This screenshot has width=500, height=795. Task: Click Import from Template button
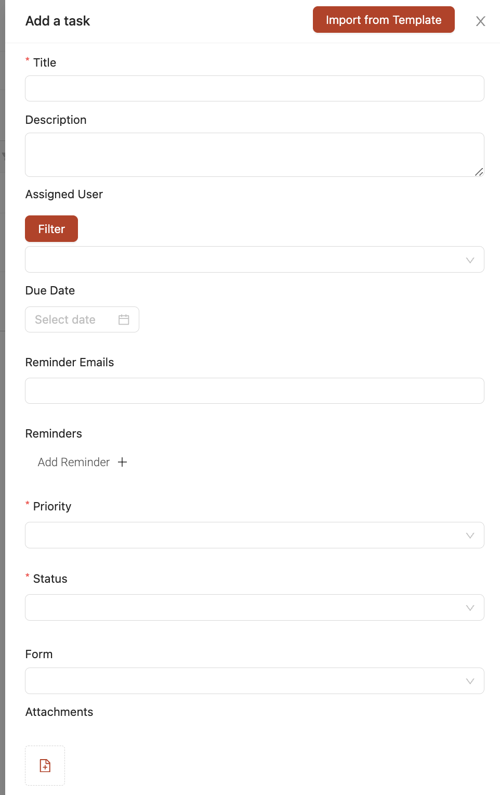click(384, 20)
